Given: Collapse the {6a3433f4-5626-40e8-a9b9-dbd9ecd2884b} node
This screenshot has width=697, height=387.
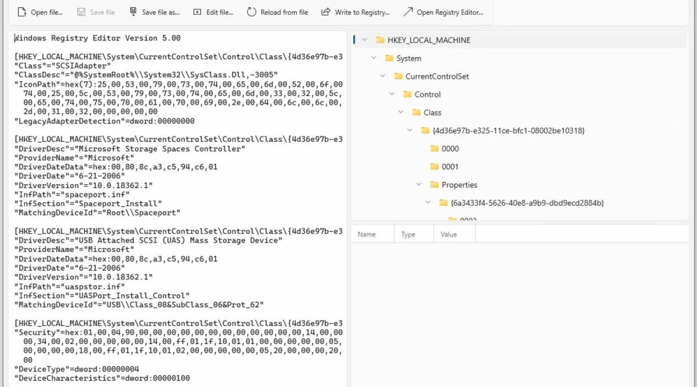Looking at the screenshot, I should pyautogui.click(x=428, y=203).
